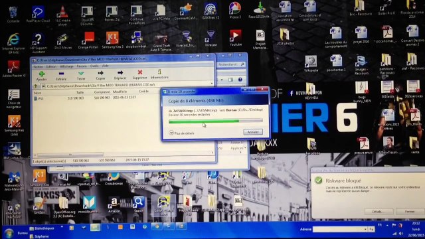Open the taskbar Adresse dropdown arrow
This screenshot has width=425, height=239.
[x=365, y=229]
